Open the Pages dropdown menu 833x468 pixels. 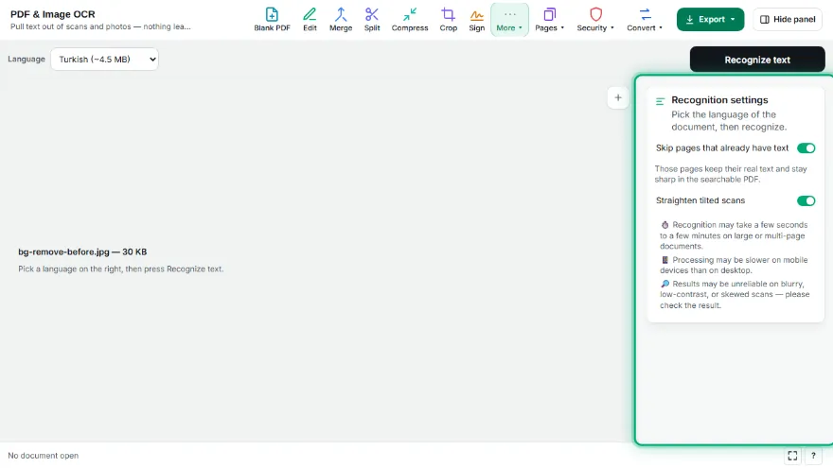pos(549,20)
